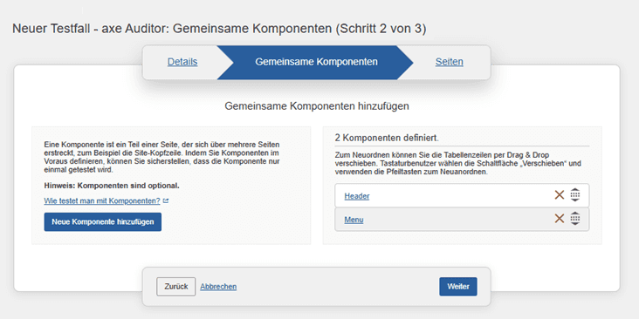Go to the Details step
The image size is (639, 319).
pyautogui.click(x=182, y=62)
